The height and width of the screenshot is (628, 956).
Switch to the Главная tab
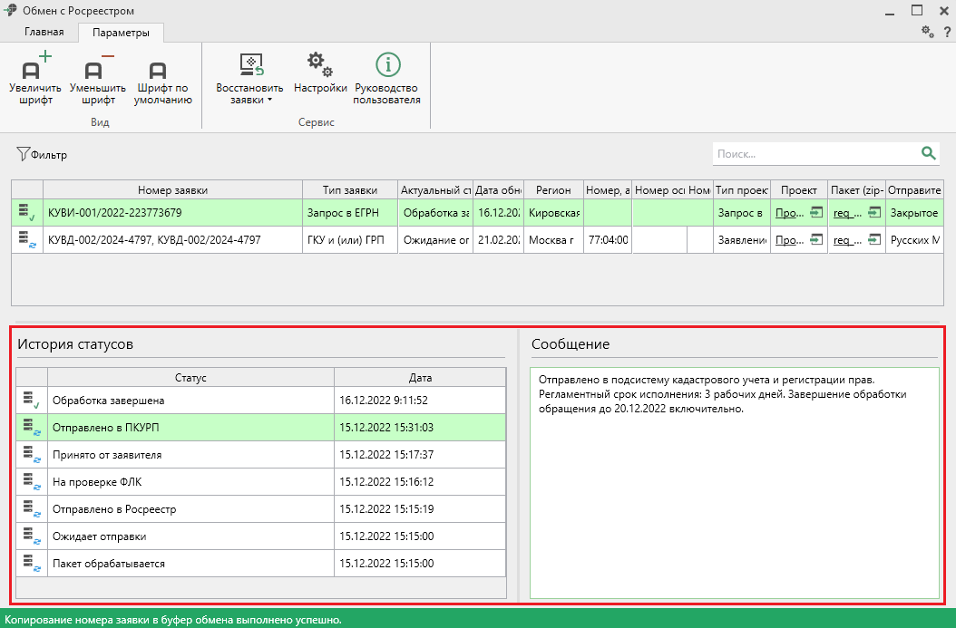pos(44,33)
